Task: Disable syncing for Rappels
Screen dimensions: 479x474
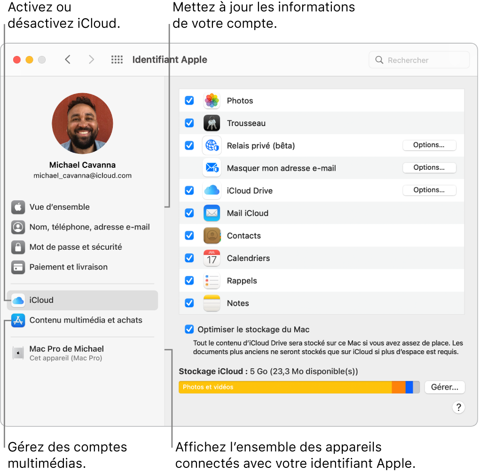Action: pos(189,280)
